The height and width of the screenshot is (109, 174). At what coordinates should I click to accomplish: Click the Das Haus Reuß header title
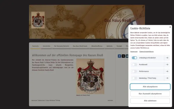pos(118,20)
